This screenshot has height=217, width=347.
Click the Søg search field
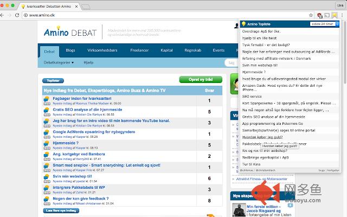pos(232,63)
